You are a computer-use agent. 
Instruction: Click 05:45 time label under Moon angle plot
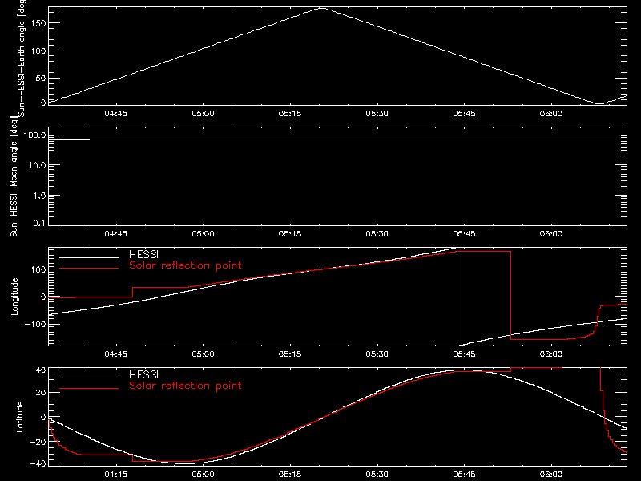[464, 234]
